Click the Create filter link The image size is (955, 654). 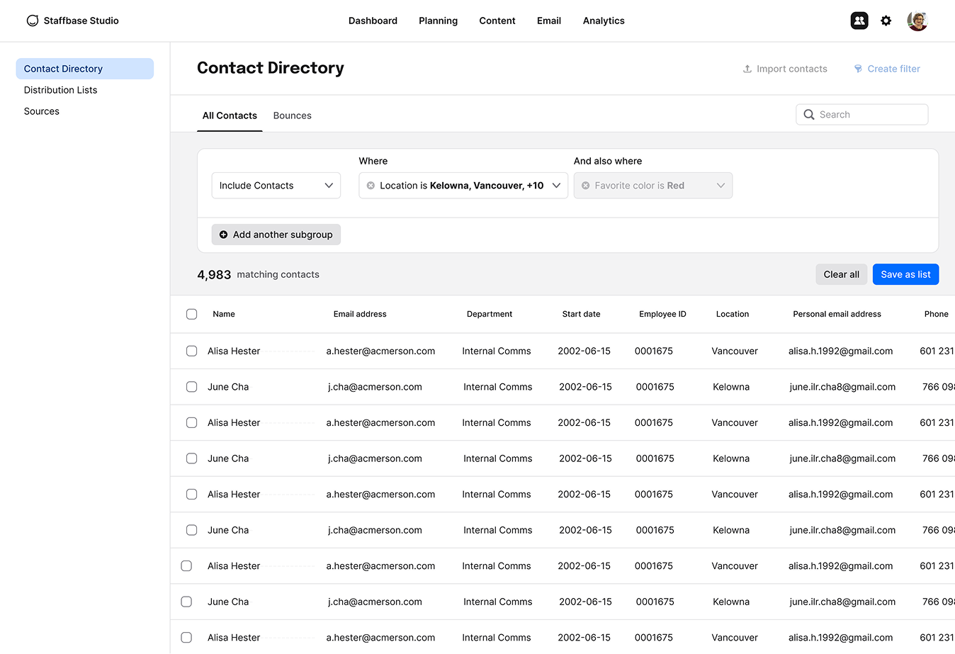point(887,69)
